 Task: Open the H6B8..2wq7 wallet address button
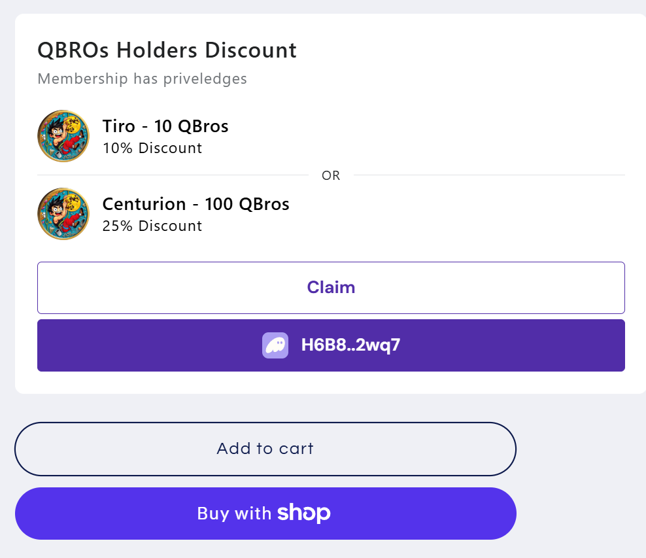coord(331,345)
